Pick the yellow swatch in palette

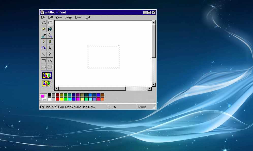tap(62, 99)
